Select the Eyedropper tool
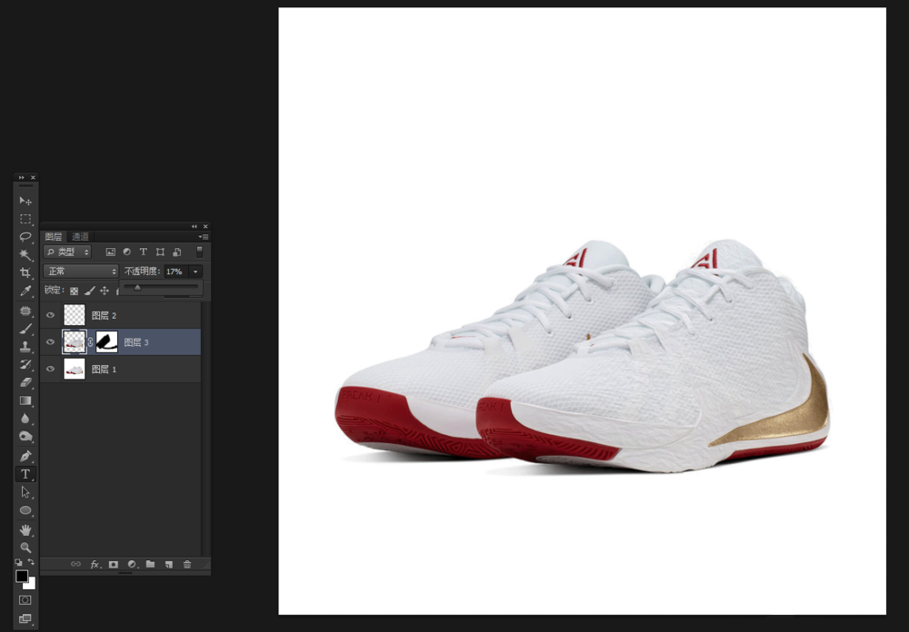Viewport: 909px width, 632px height. (25, 291)
